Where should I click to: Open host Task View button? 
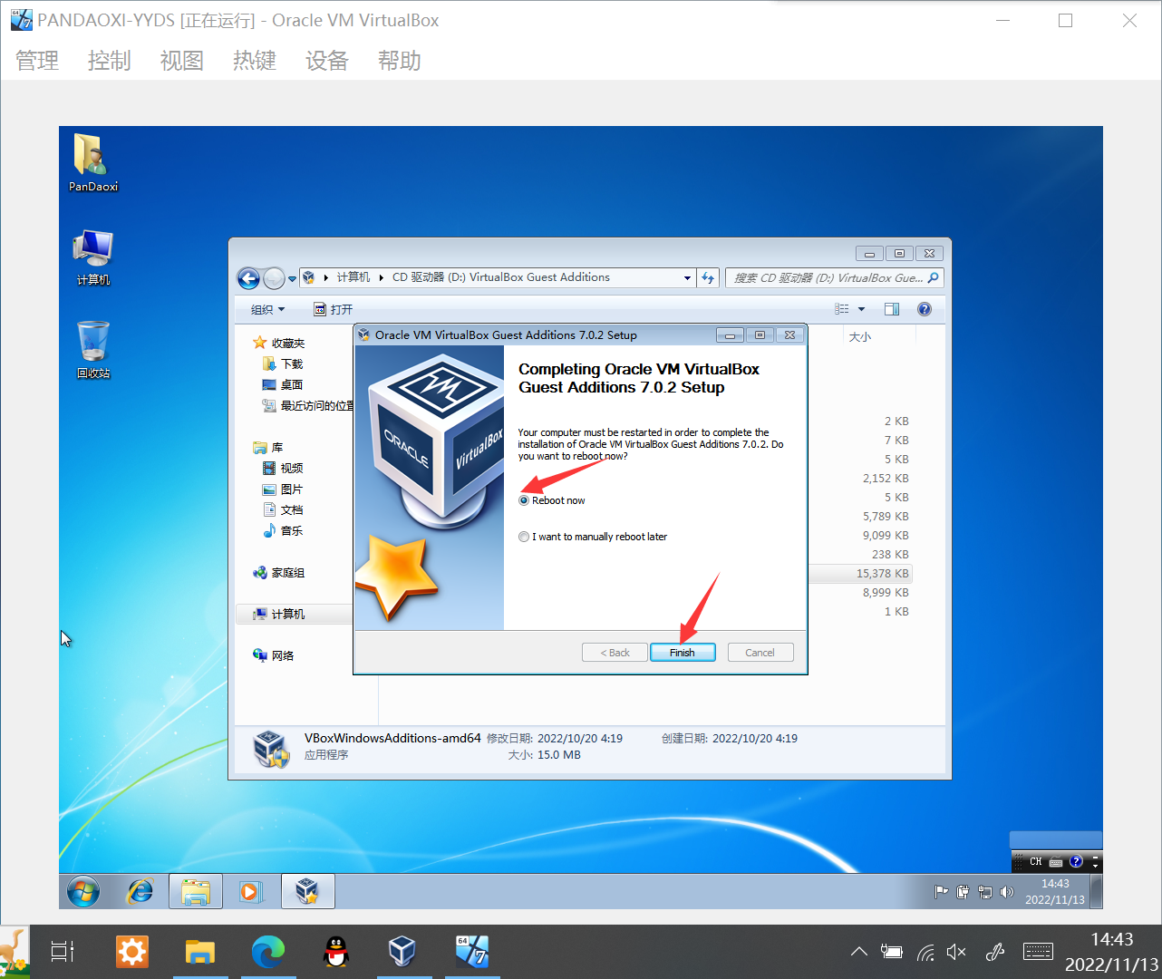click(63, 952)
